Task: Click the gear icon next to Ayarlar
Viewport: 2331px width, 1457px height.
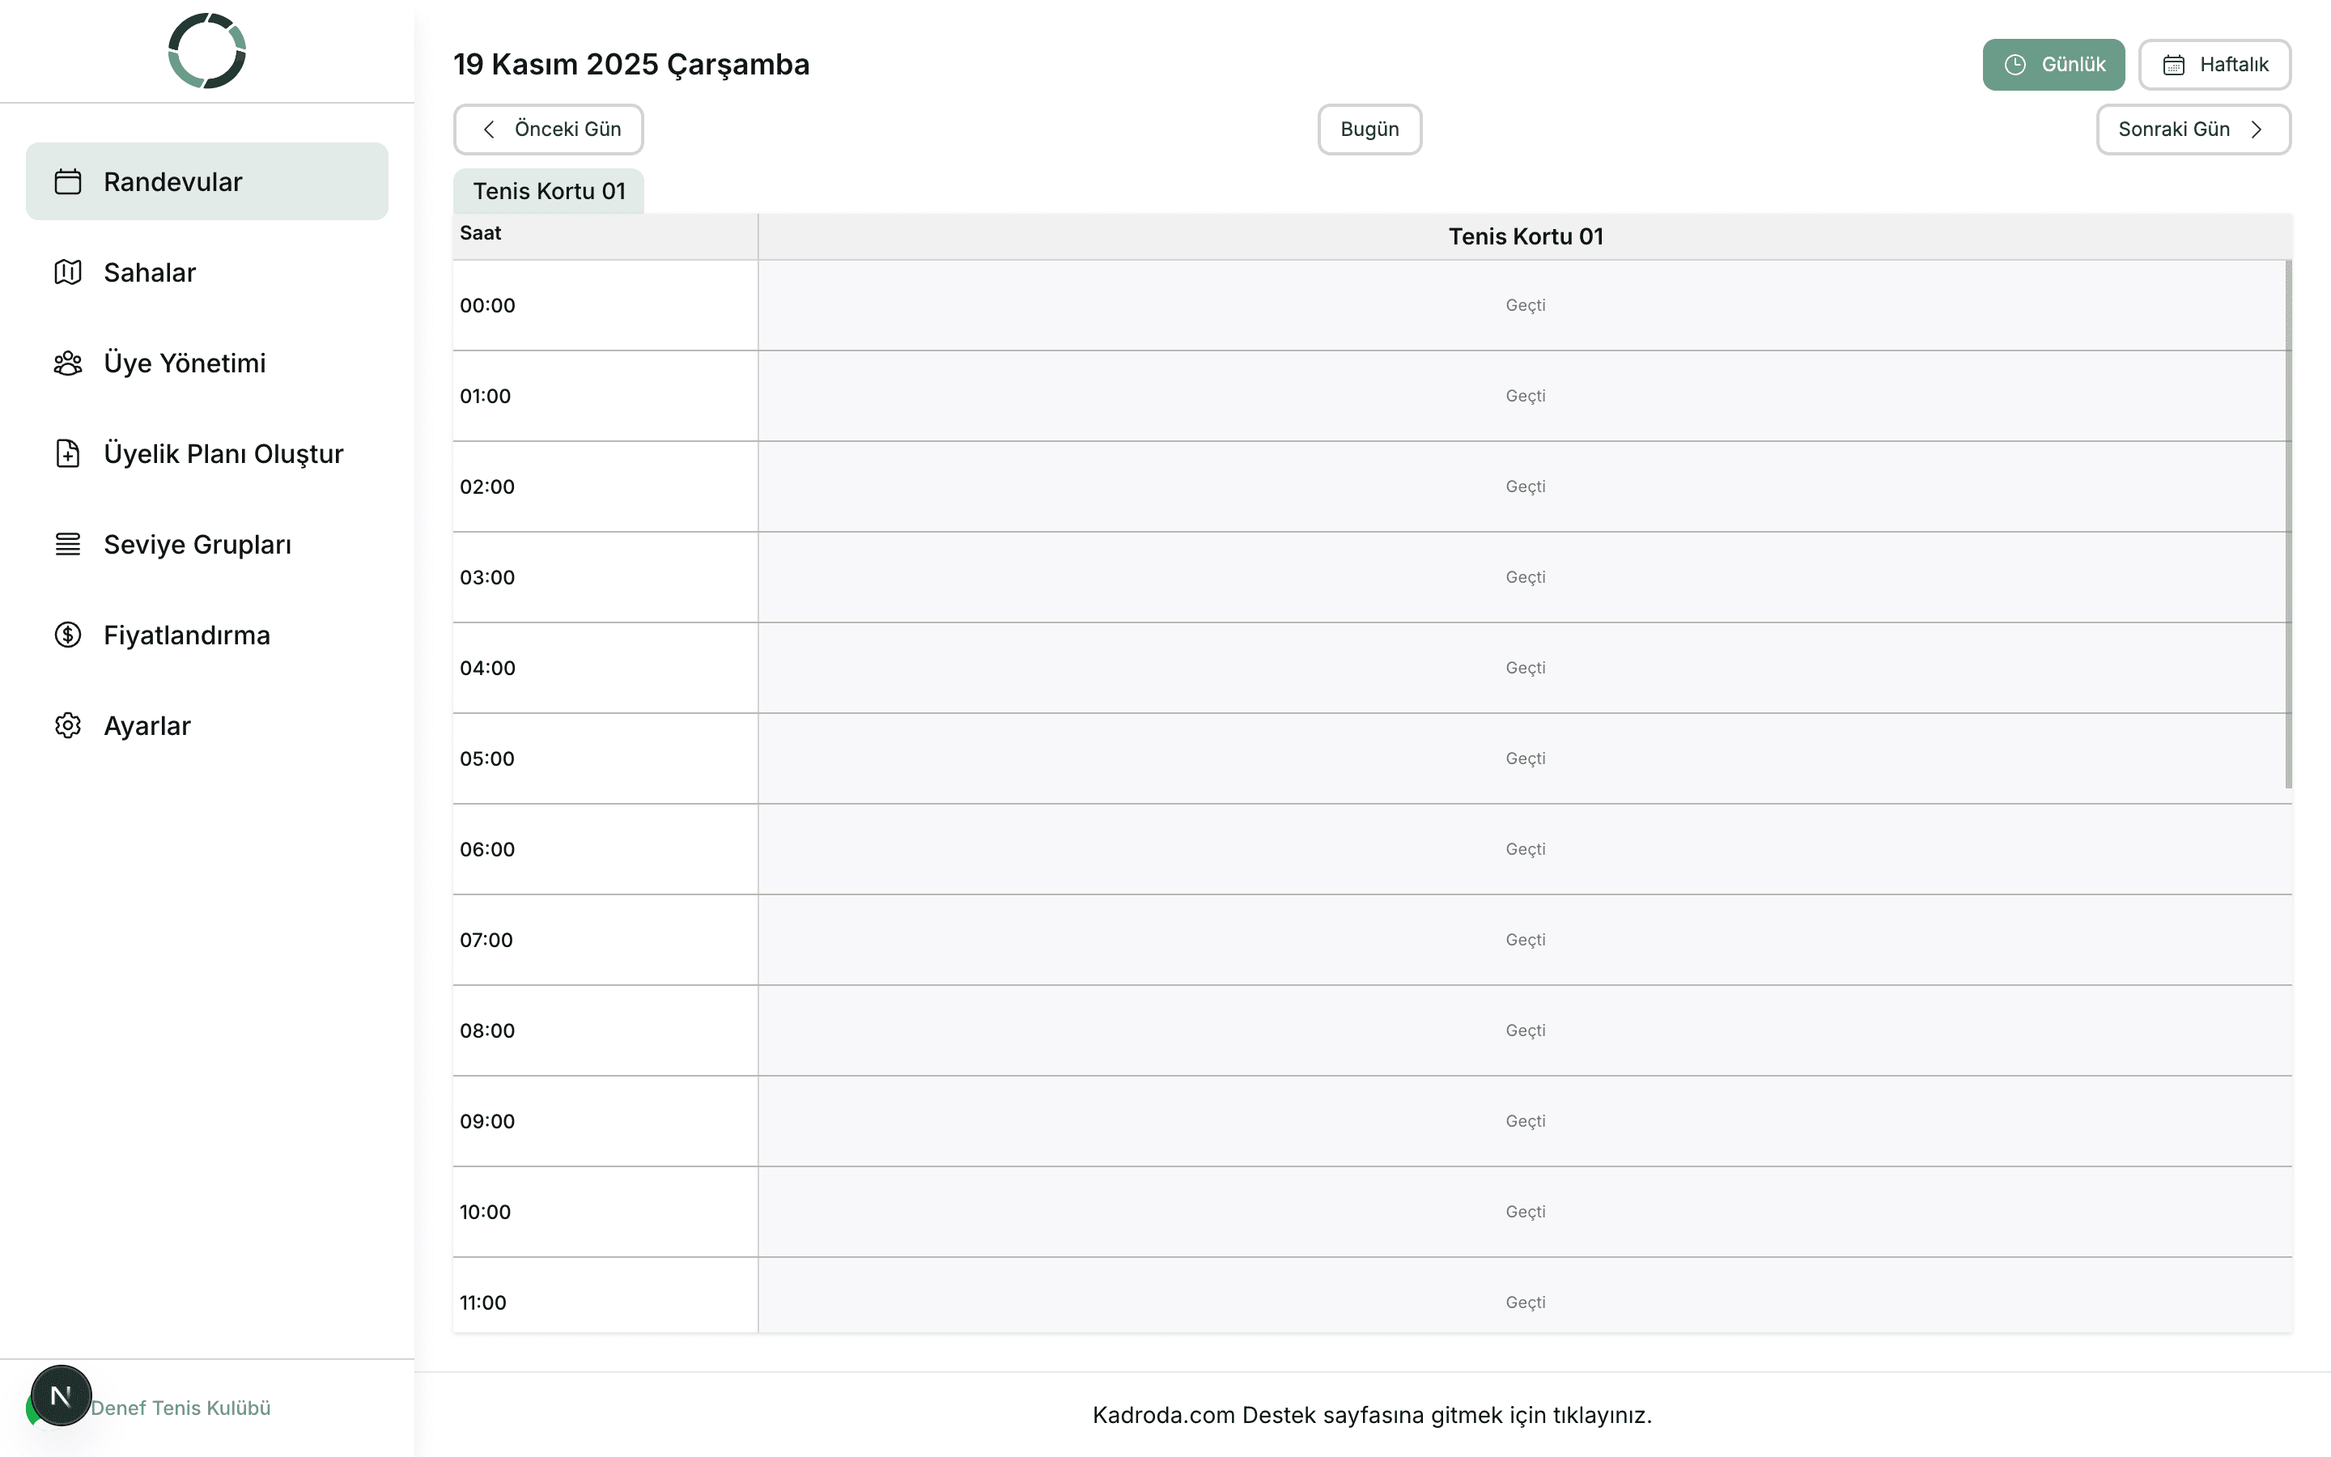Action: 67,725
